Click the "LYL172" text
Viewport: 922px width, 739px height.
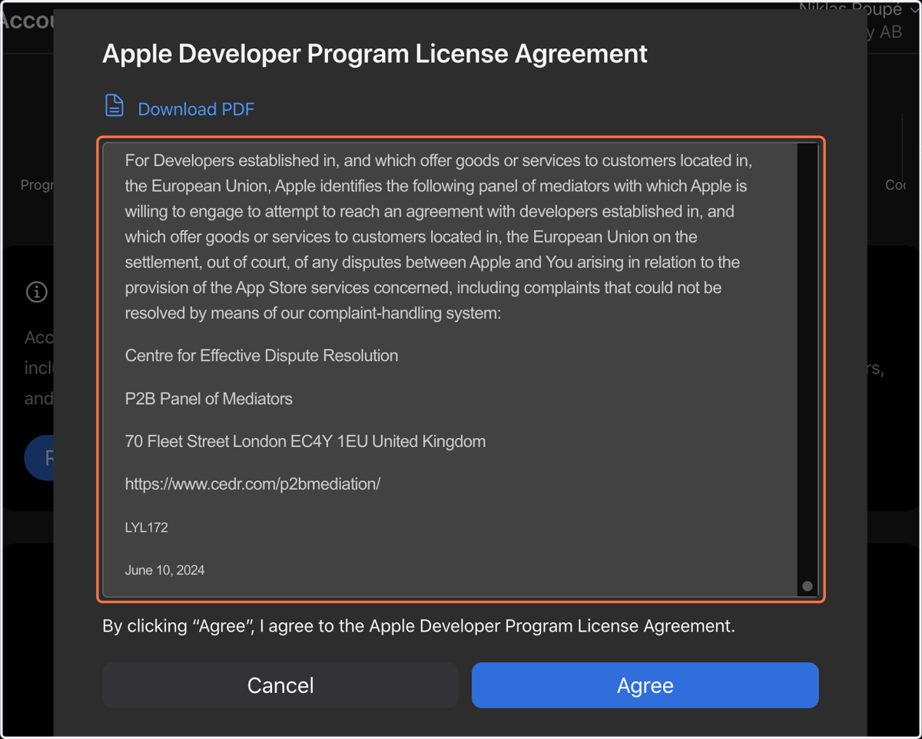point(146,528)
